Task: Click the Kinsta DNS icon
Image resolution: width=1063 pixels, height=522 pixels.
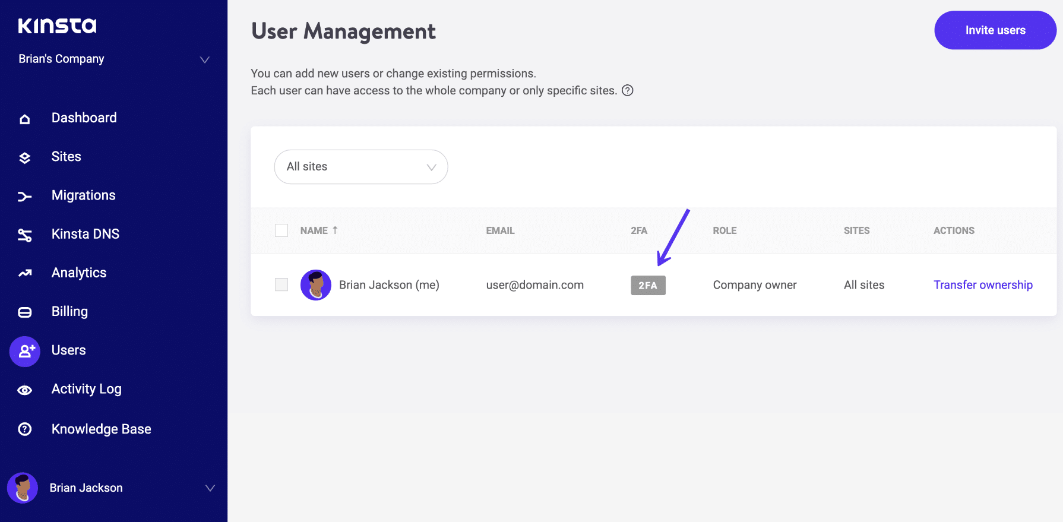Action: coord(24,235)
